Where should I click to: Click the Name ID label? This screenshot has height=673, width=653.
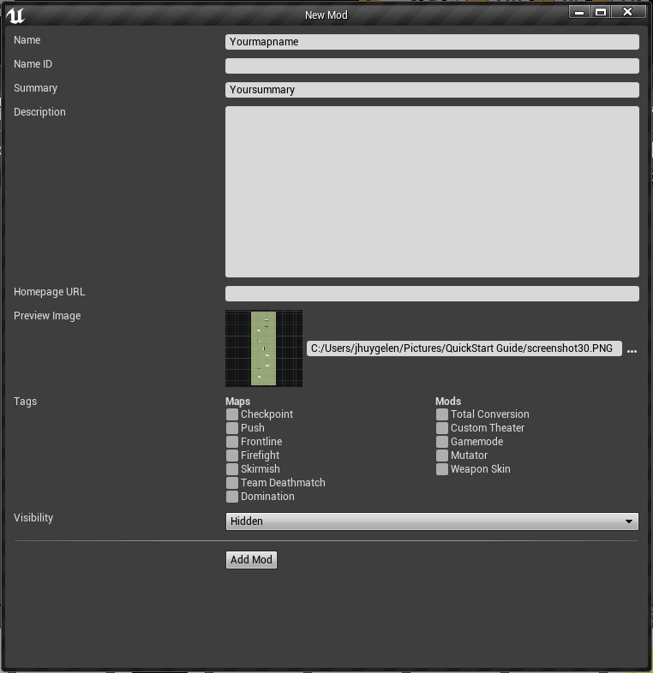33,64
